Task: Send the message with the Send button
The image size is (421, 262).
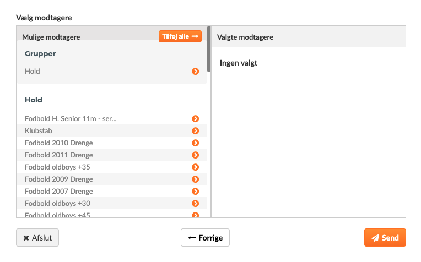Action: pyautogui.click(x=385, y=237)
